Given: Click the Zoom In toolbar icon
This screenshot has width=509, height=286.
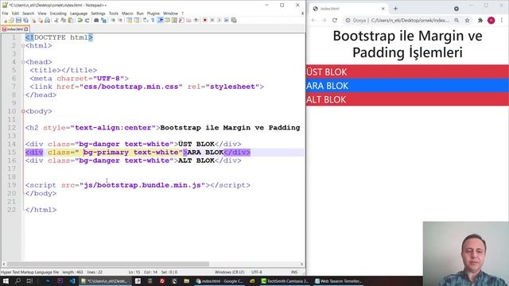Looking at the screenshot, I should (113, 20).
